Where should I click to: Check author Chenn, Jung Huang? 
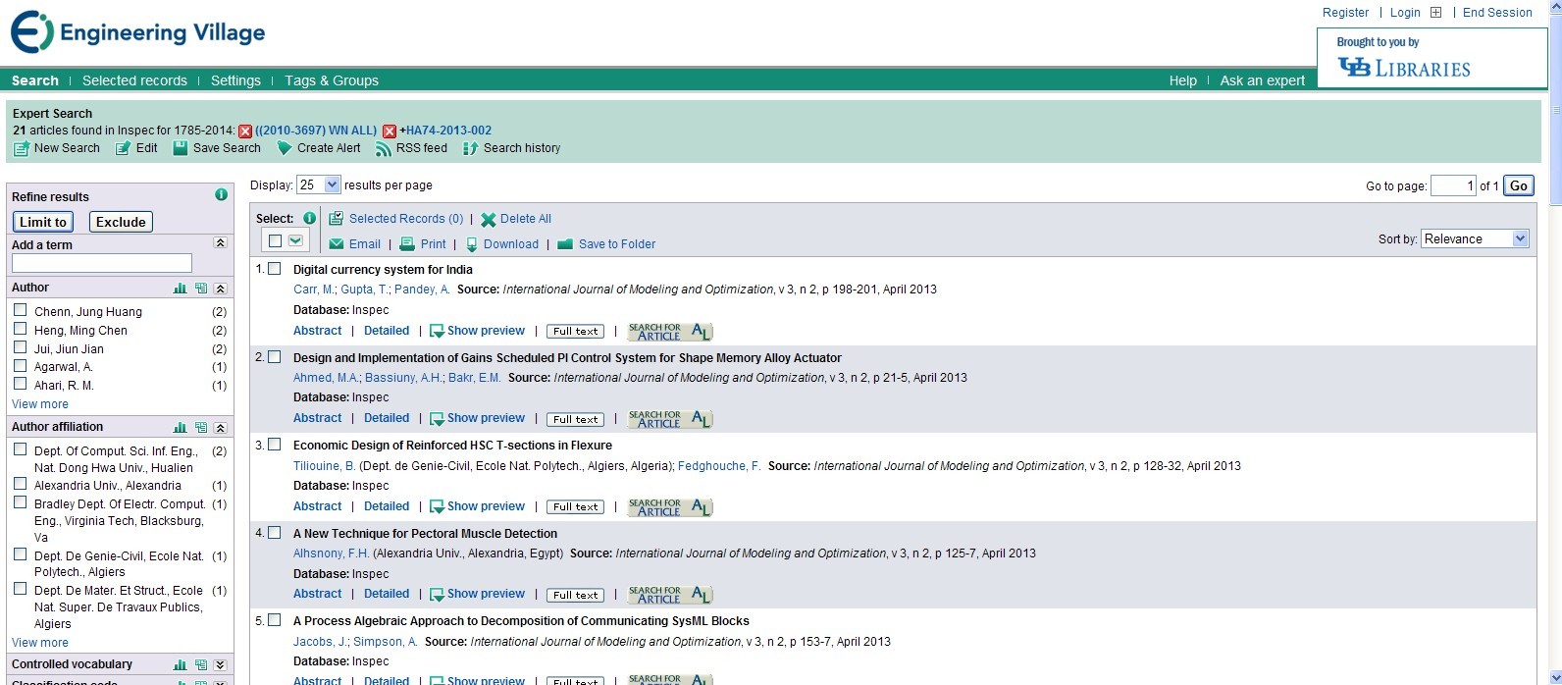pyautogui.click(x=20, y=310)
